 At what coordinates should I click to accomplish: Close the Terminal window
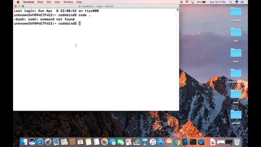15,7
